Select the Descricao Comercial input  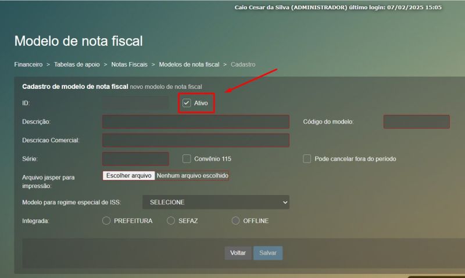(x=195, y=140)
